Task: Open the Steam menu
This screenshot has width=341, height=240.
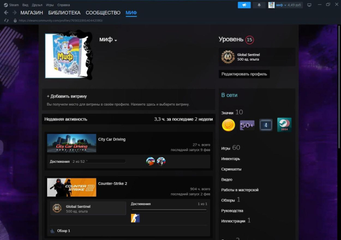Action: pos(13,5)
